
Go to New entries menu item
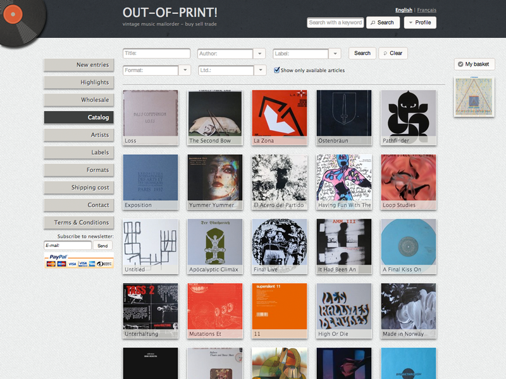[78, 65]
